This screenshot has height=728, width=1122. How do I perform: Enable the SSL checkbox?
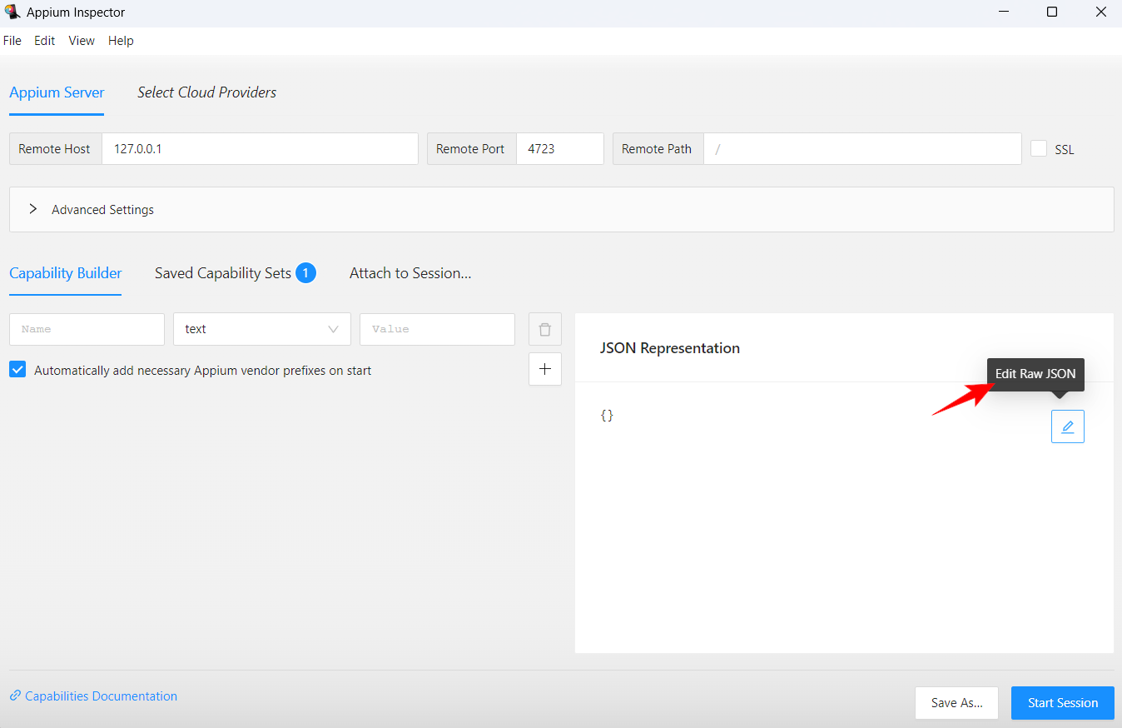1039,148
